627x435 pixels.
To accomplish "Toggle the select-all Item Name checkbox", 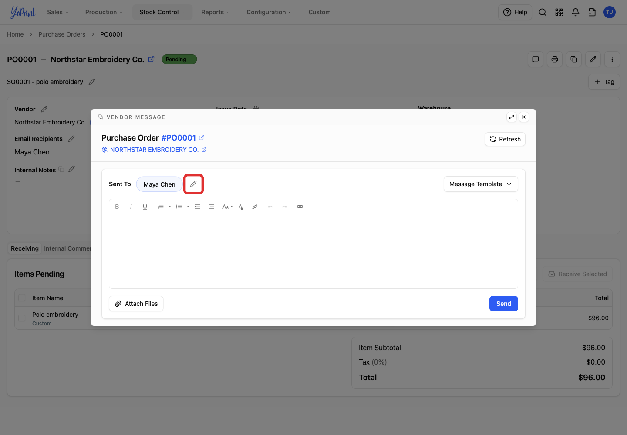I will [x=22, y=298].
